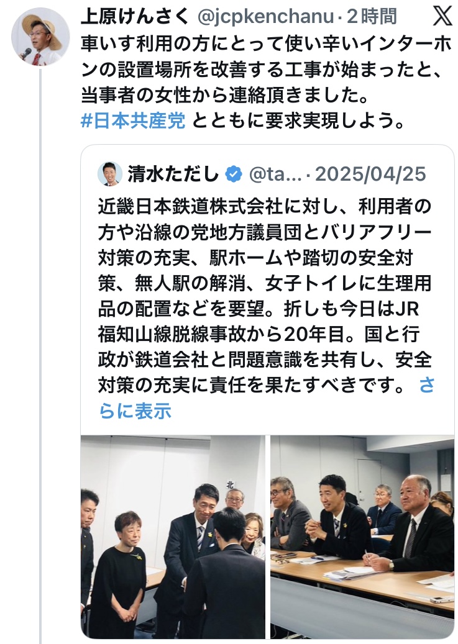Open the 2025/04/25 quoted post date
This screenshot has height=644, width=458.
370,174
